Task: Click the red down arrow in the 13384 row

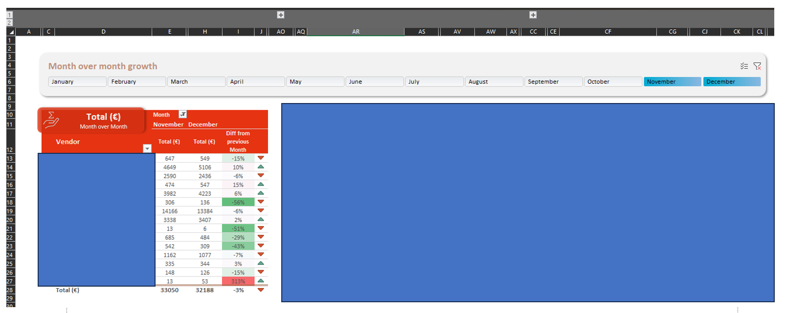Action: click(261, 210)
